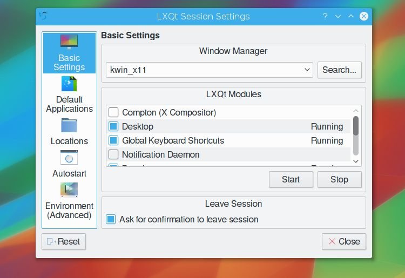Open the kwin_x11 window manager dropdown

(209, 70)
